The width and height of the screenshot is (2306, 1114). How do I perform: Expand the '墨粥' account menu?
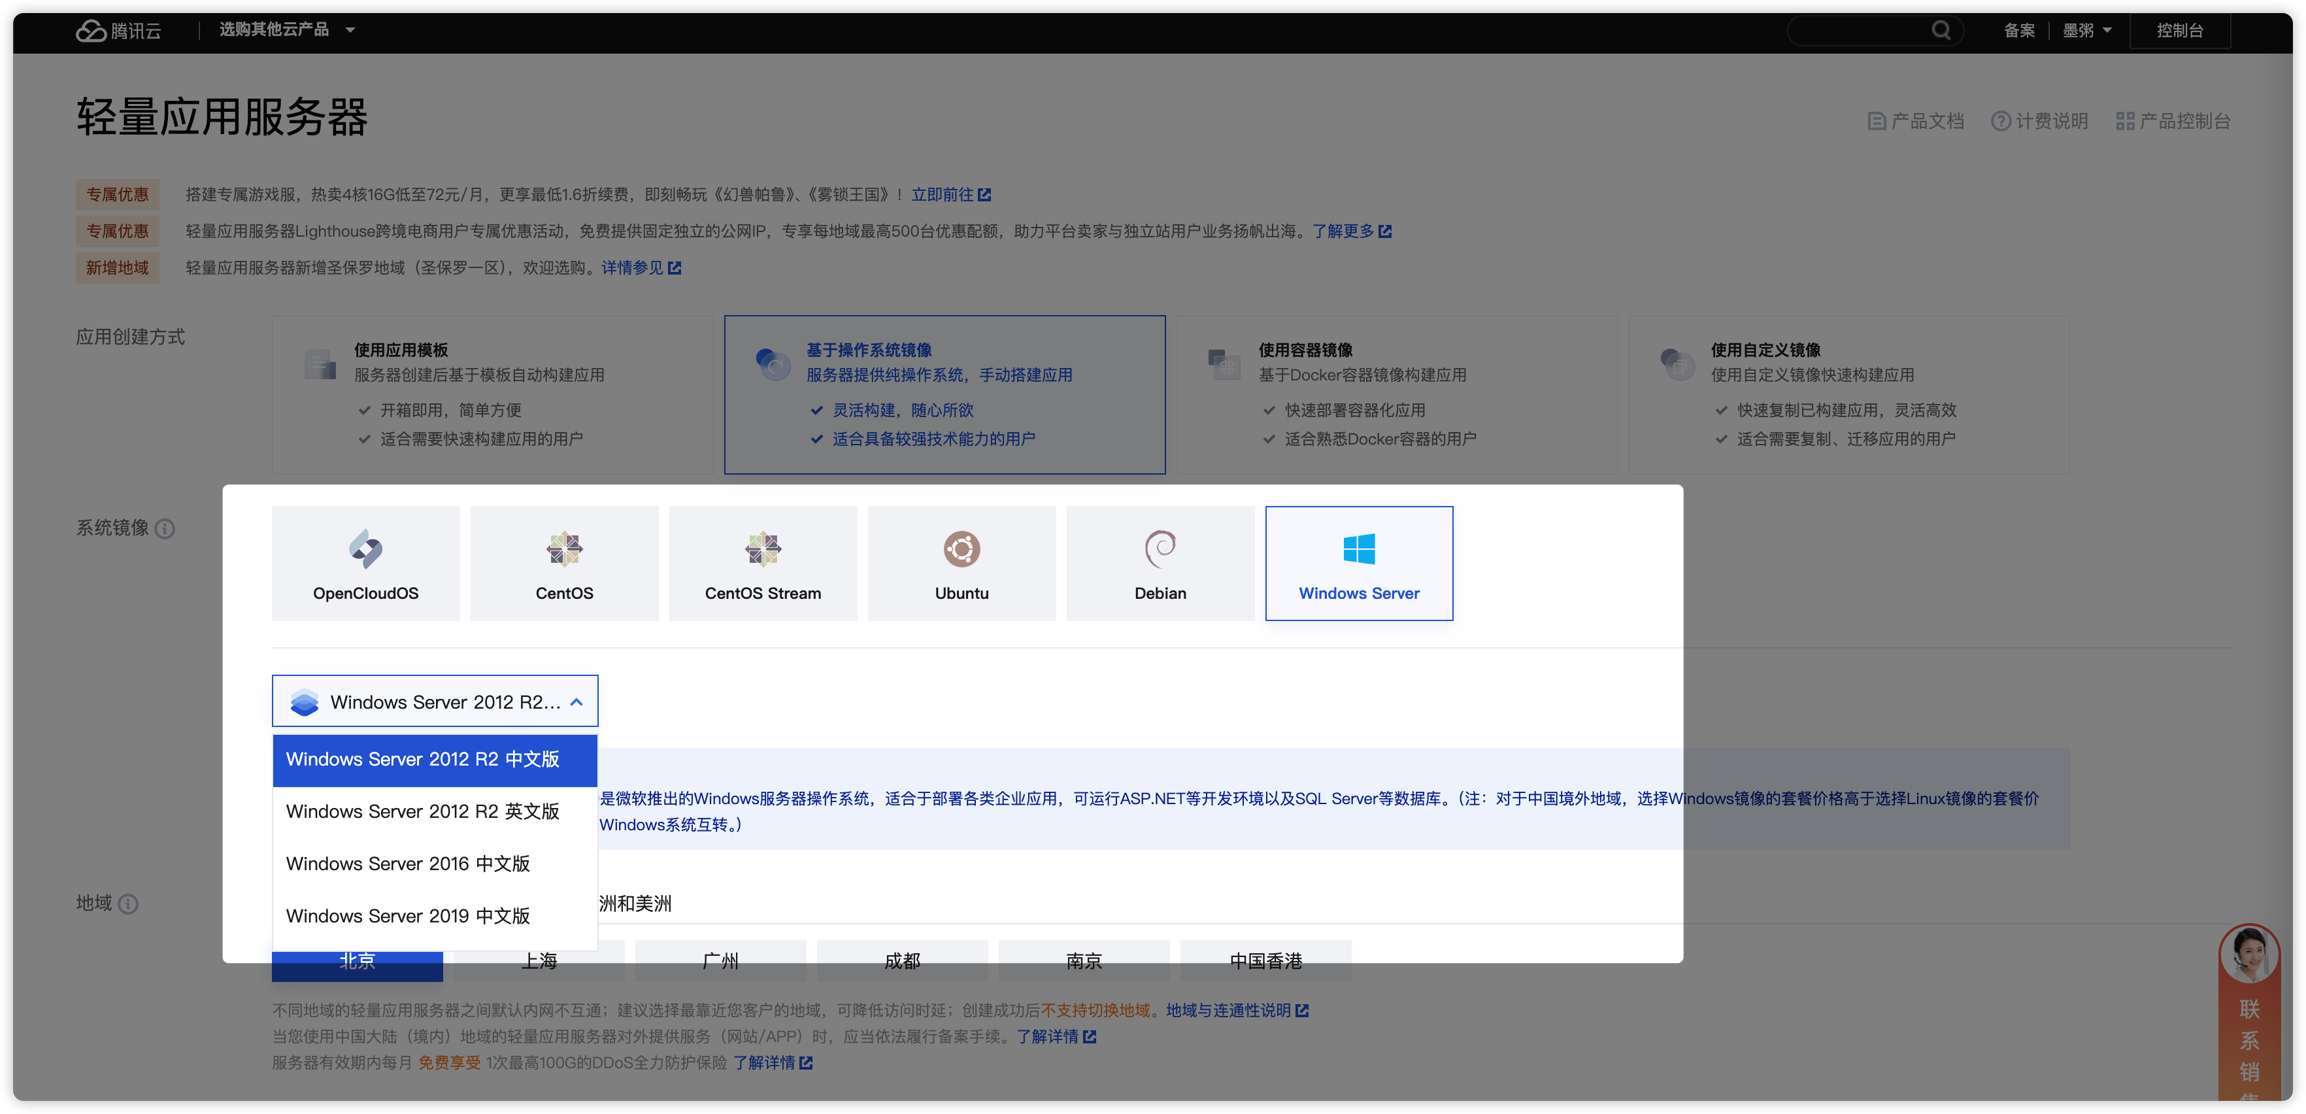2086,31
